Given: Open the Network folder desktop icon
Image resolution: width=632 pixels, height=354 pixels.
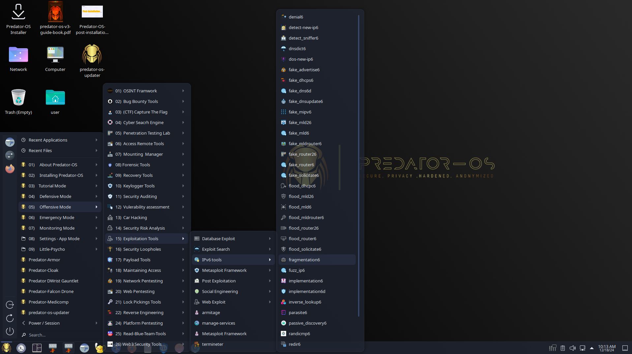Looking at the screenshot, I should (18, 59).
